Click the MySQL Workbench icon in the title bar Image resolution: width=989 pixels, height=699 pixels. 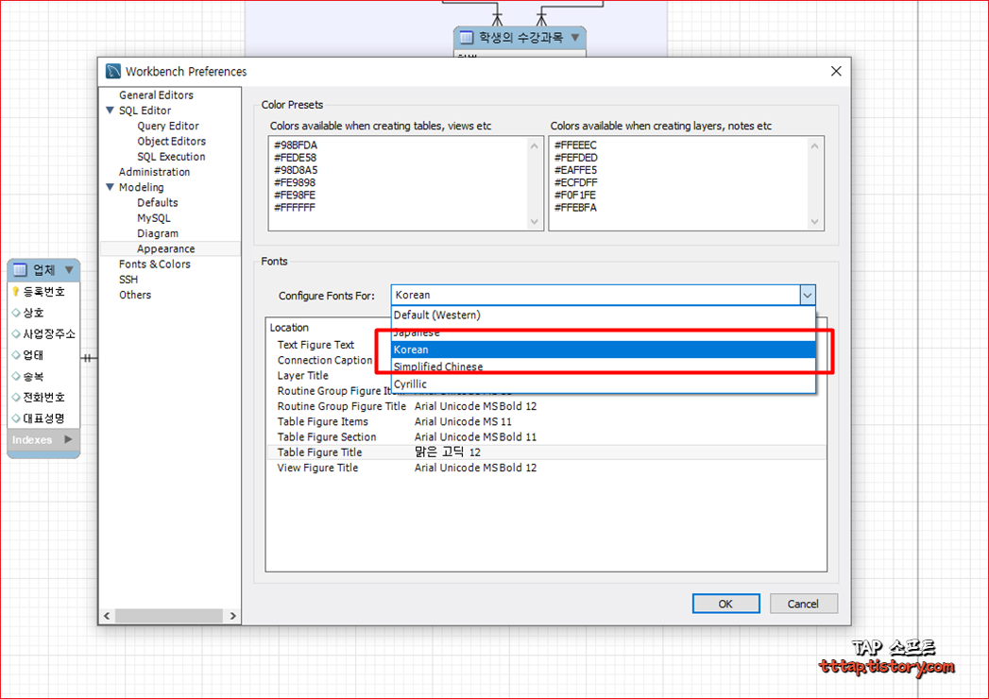(113, 71)
